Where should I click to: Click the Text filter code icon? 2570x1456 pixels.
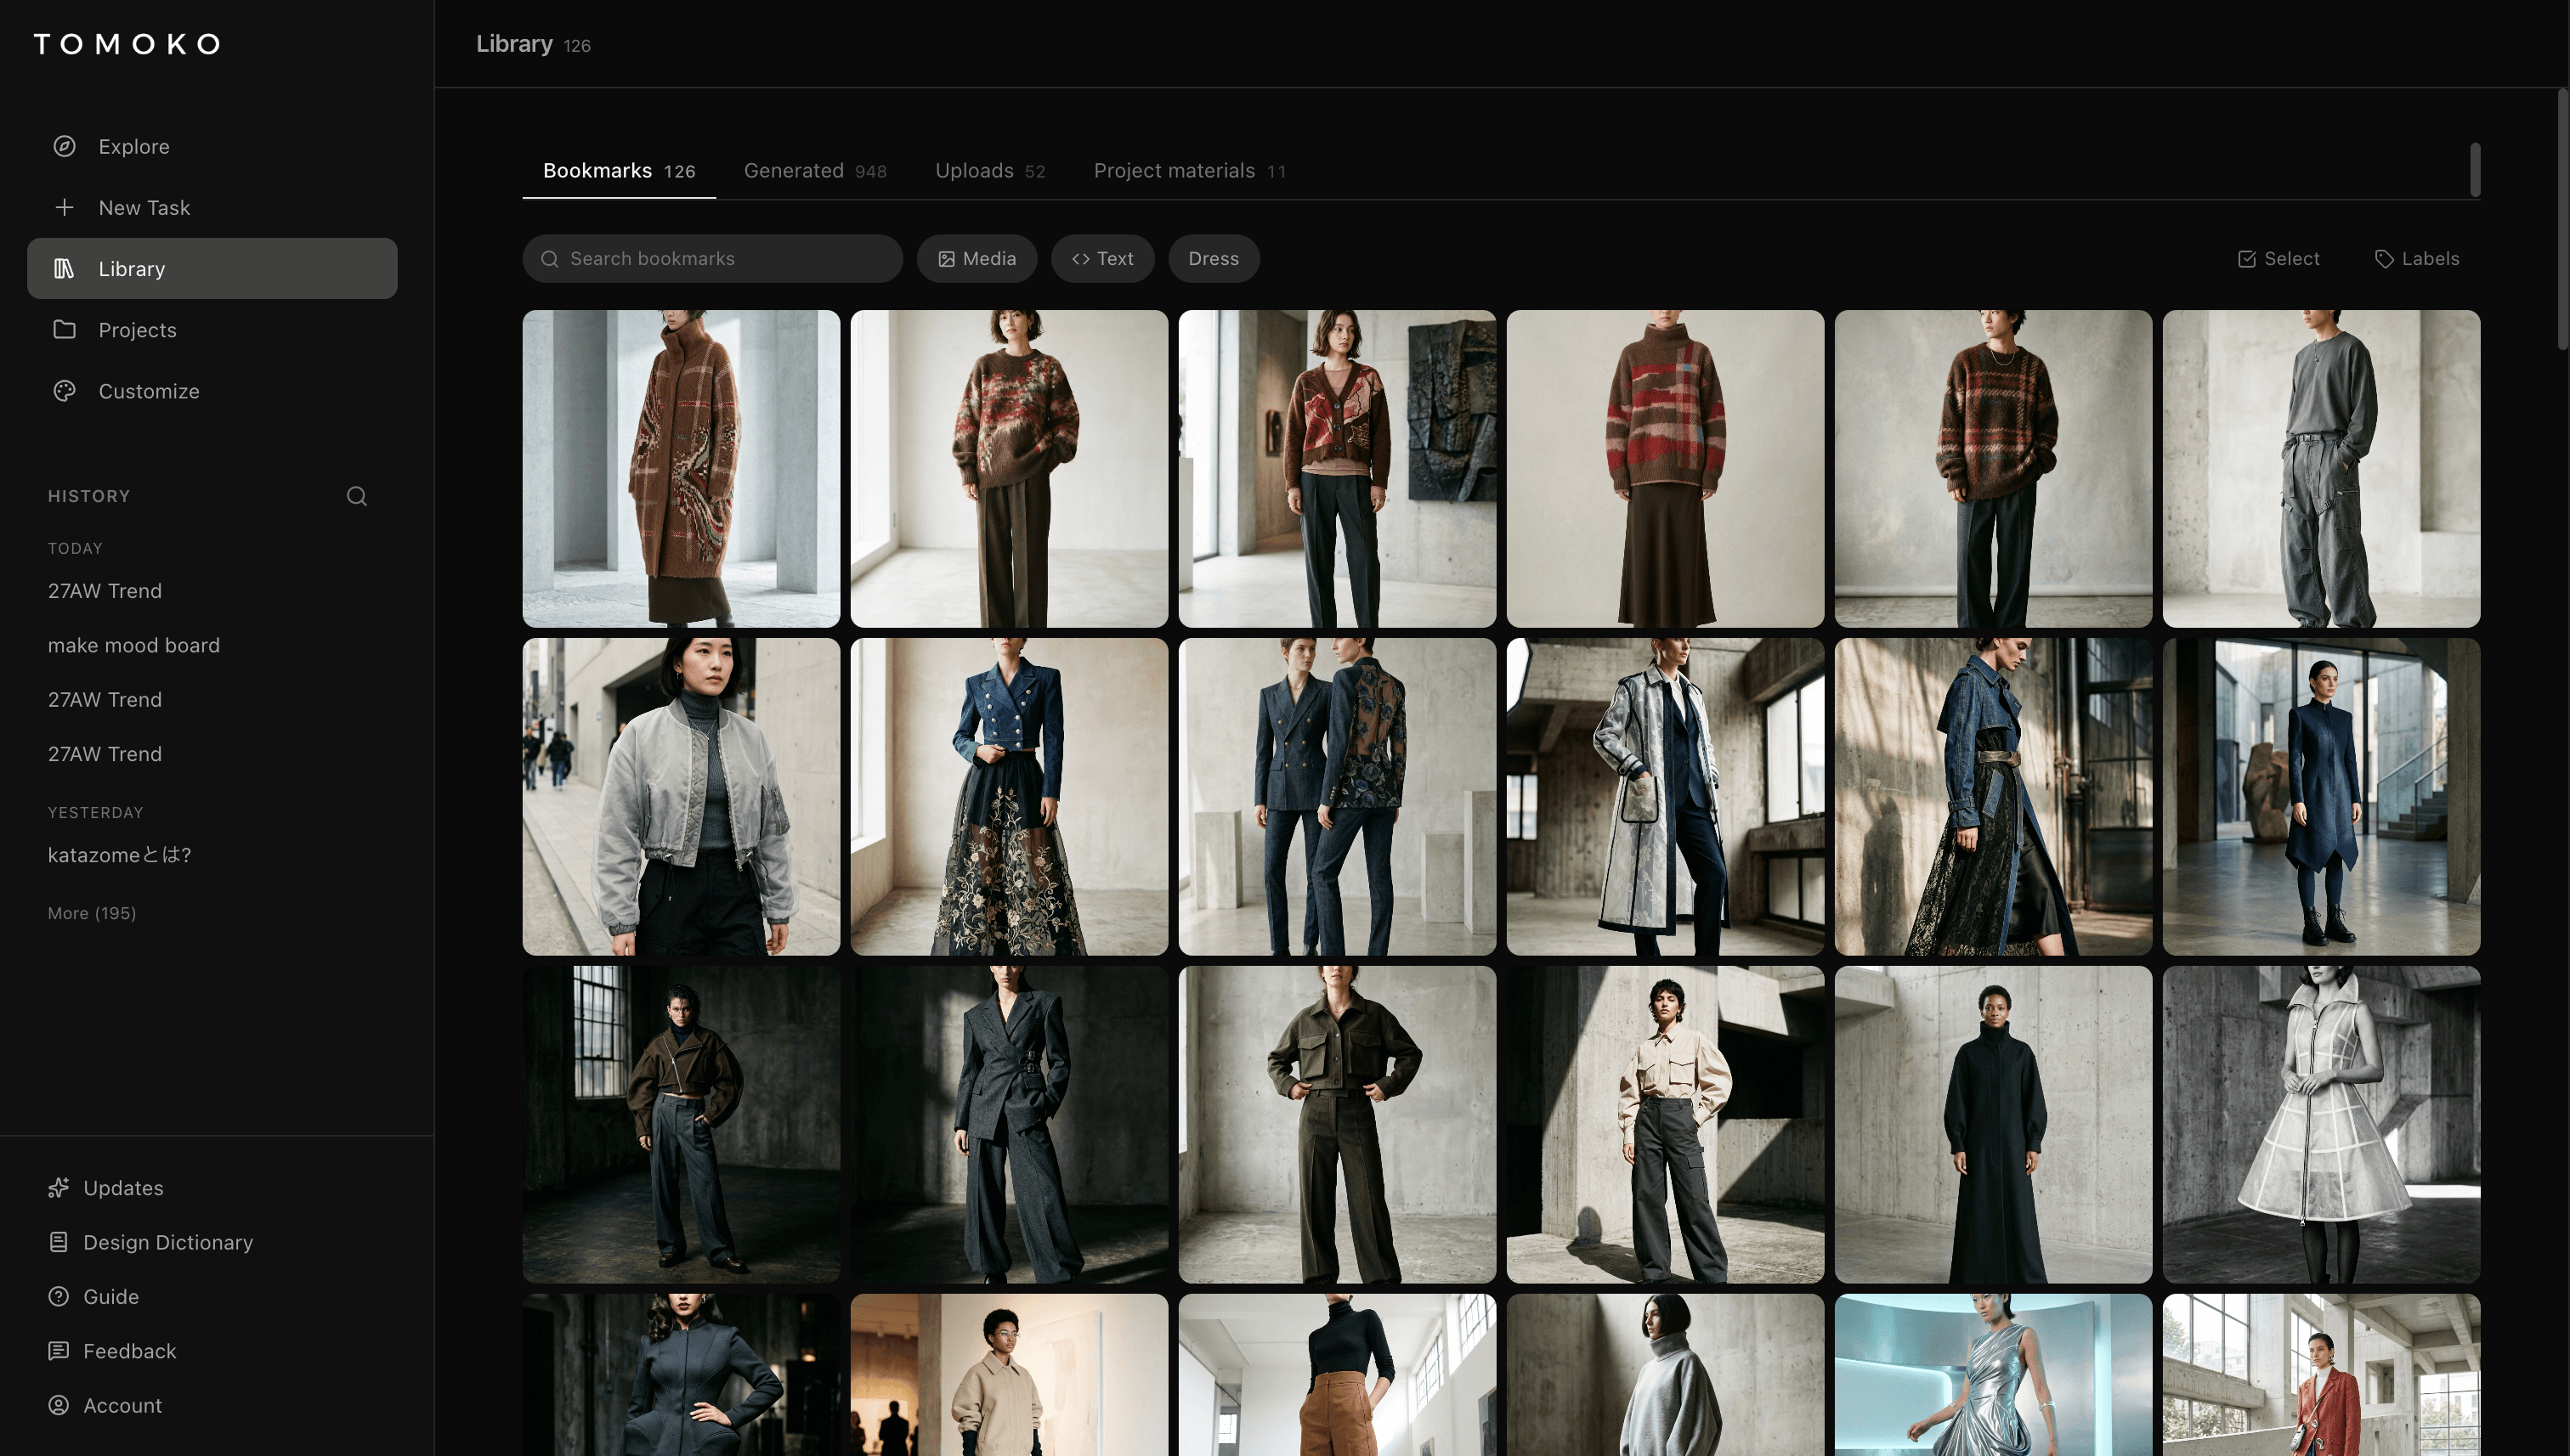pos(1080,259)
